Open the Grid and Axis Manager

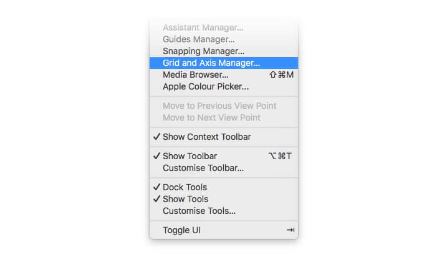point(224,63)
